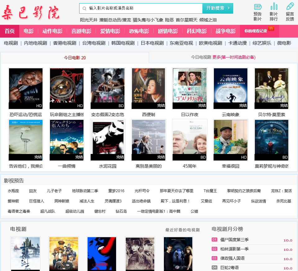Go to 喜剧电影 category

coord(81,31)
